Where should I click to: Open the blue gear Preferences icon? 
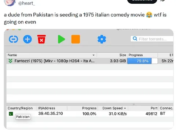click(x=102, y=39)
